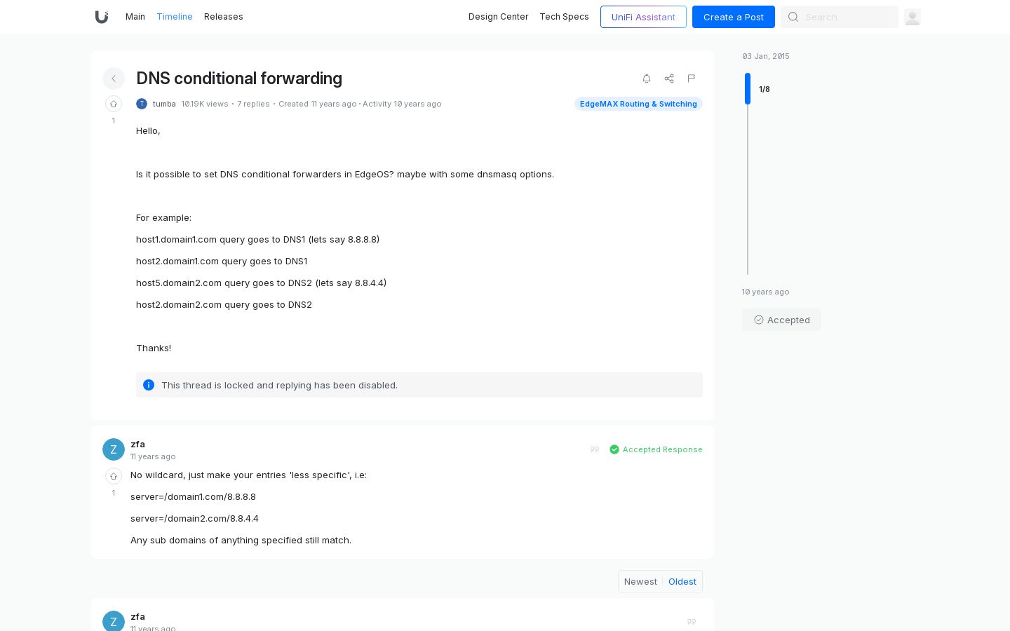The width and height of the screenshot is (1010, 631).
Task: Click the DNS conditional forwarding title
Action: coord(239,79)
